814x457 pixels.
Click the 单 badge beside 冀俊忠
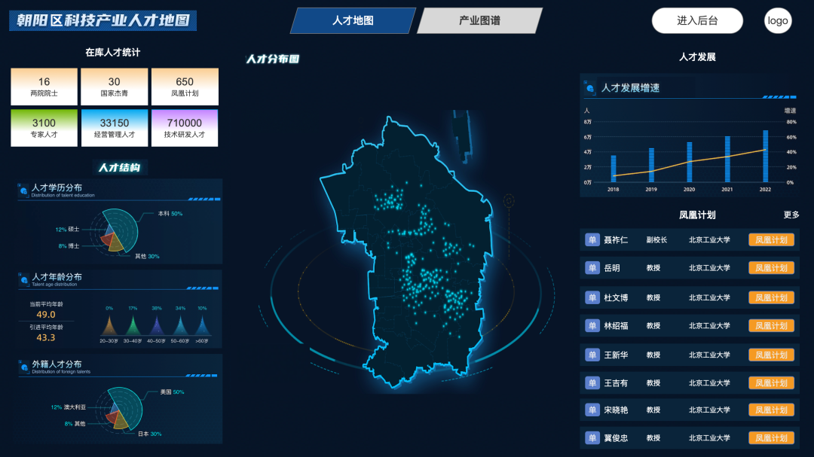point(592,437)
